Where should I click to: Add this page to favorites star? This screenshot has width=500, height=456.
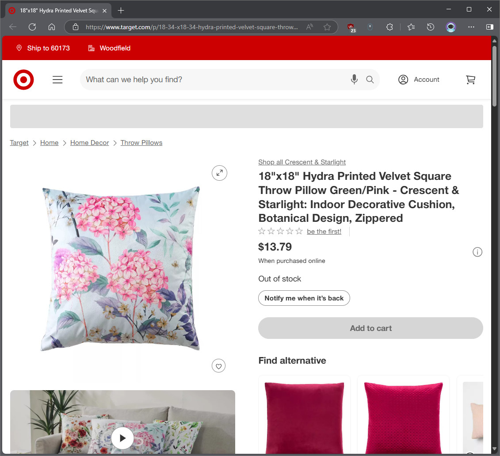(327, 27)
